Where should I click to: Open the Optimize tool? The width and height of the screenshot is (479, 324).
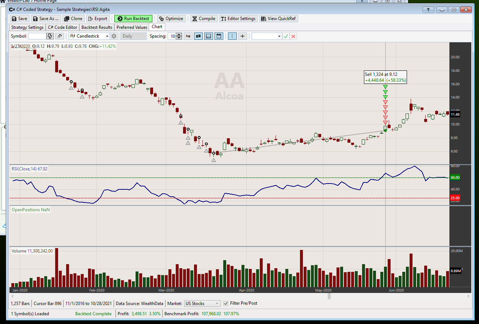coord(171,19)
